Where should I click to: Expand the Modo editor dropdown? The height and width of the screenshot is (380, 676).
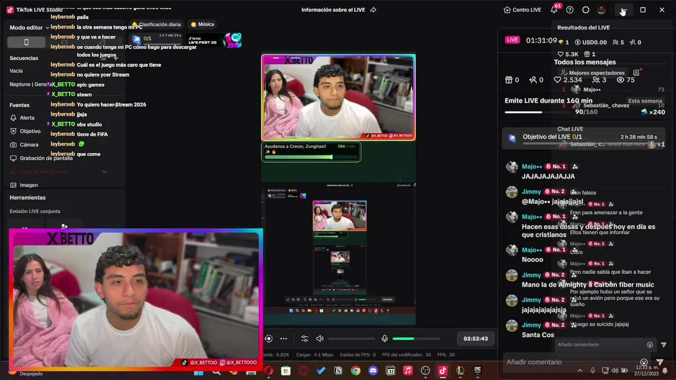[x=29, y=27]
